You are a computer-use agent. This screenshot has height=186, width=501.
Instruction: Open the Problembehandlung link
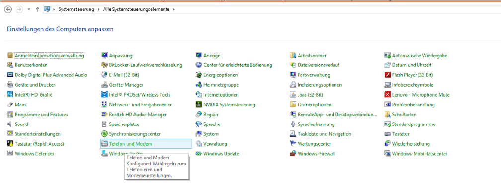tap(414, 105)
